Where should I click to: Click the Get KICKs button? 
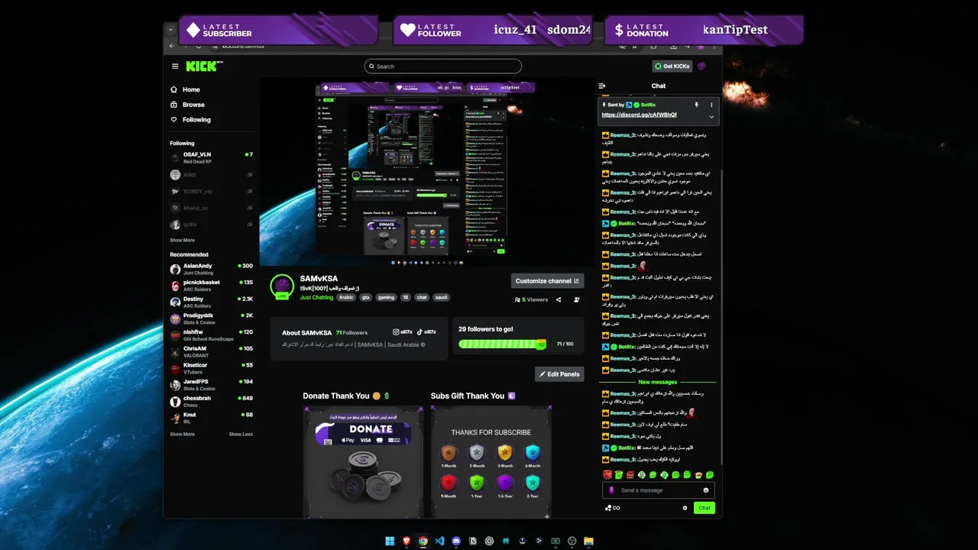[672, 66]
